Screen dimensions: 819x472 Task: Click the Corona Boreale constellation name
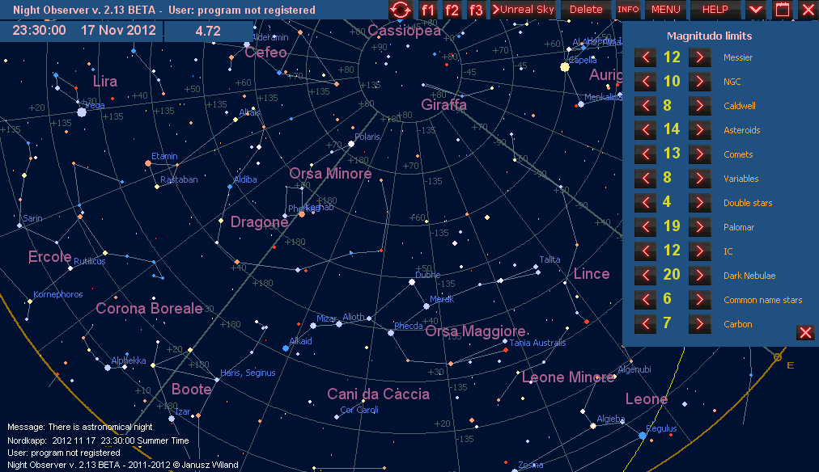(150, 308)
